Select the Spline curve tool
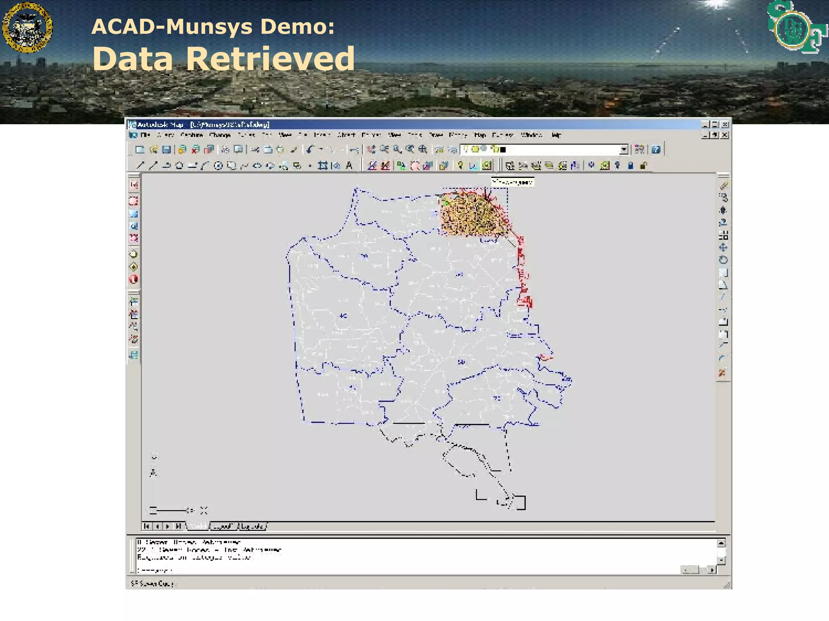Screen dimensions: 829x621 tap(244, 165)
